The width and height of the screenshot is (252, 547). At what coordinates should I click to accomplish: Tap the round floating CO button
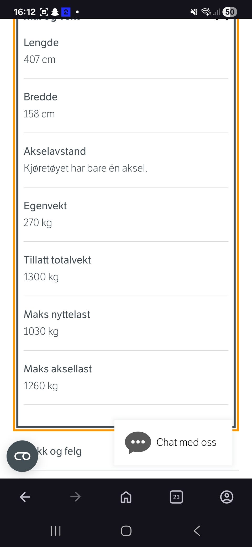click(22, 456)
